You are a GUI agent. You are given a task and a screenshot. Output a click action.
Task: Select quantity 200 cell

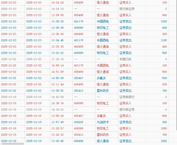pos(164,84)
